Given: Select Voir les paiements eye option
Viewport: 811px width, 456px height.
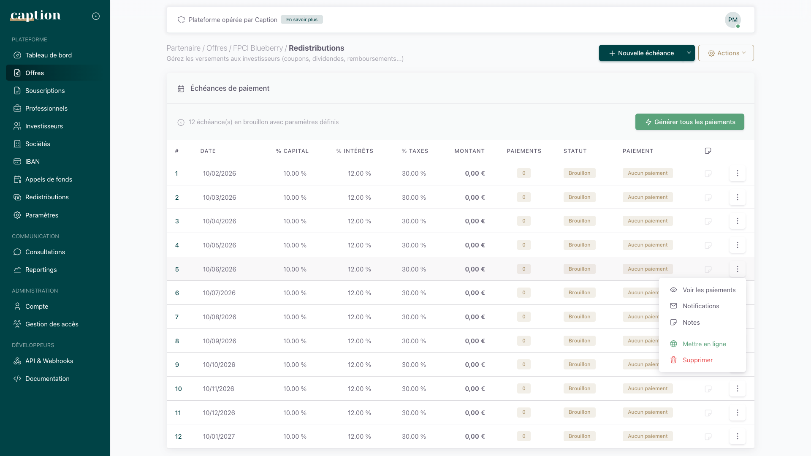Looking at the screenshot, I should click(708, 290).
